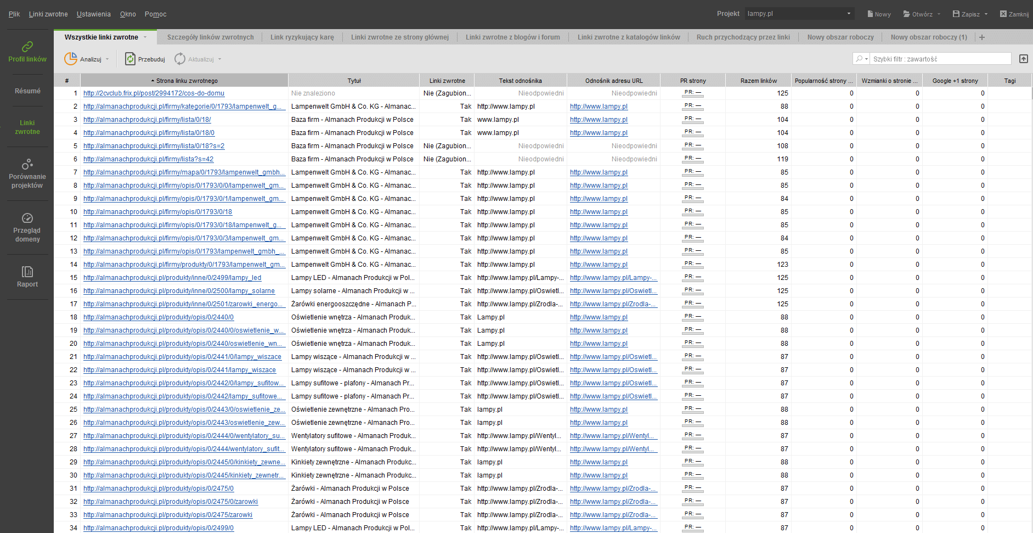The image size is (1033, 533).
Task: Open the lampy.pl project dropdown
Action: [x=799, y=14]
